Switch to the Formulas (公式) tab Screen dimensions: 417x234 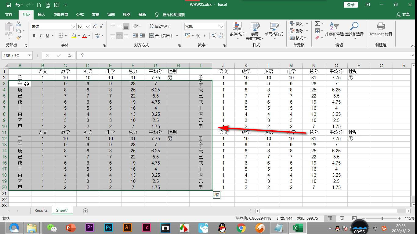80,15
